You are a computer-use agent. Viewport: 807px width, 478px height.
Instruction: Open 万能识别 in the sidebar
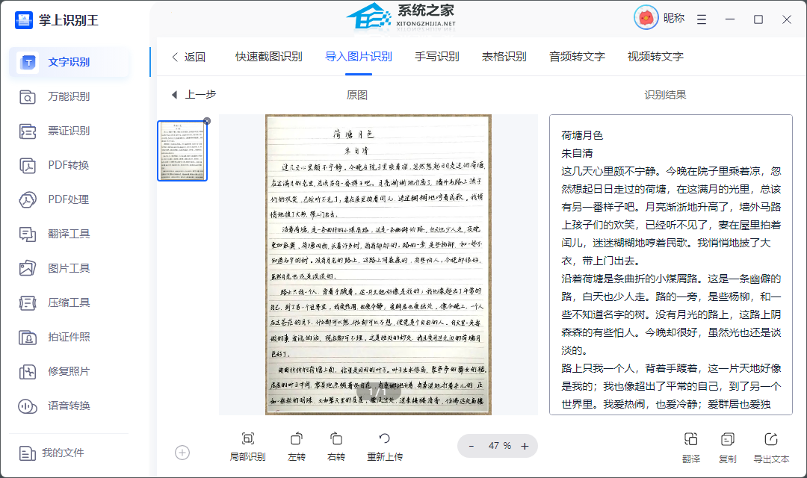coord(69,97)
